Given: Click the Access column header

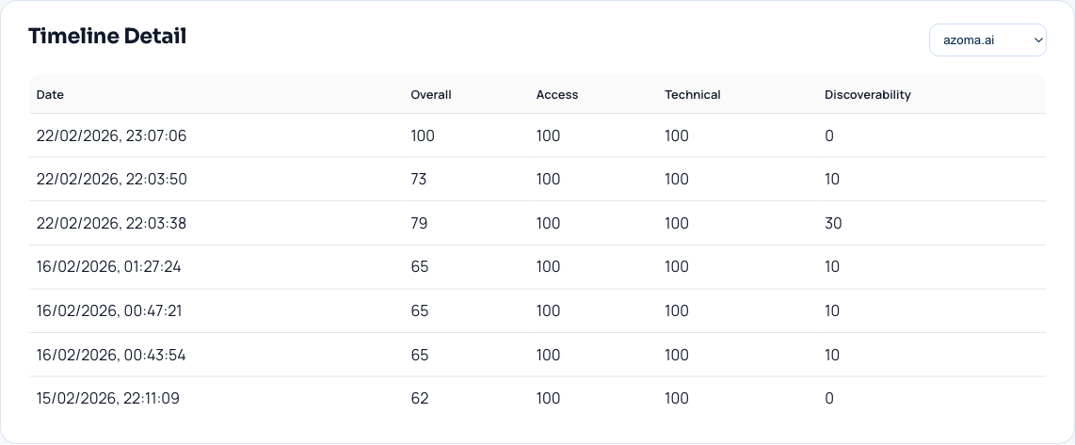Looking at the screenshot, I should [557, 95].
